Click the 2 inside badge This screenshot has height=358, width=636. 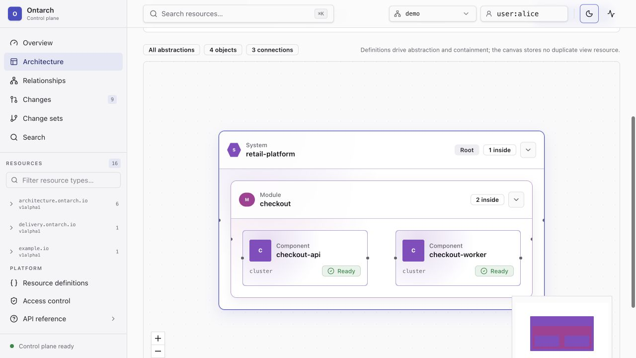487,199
